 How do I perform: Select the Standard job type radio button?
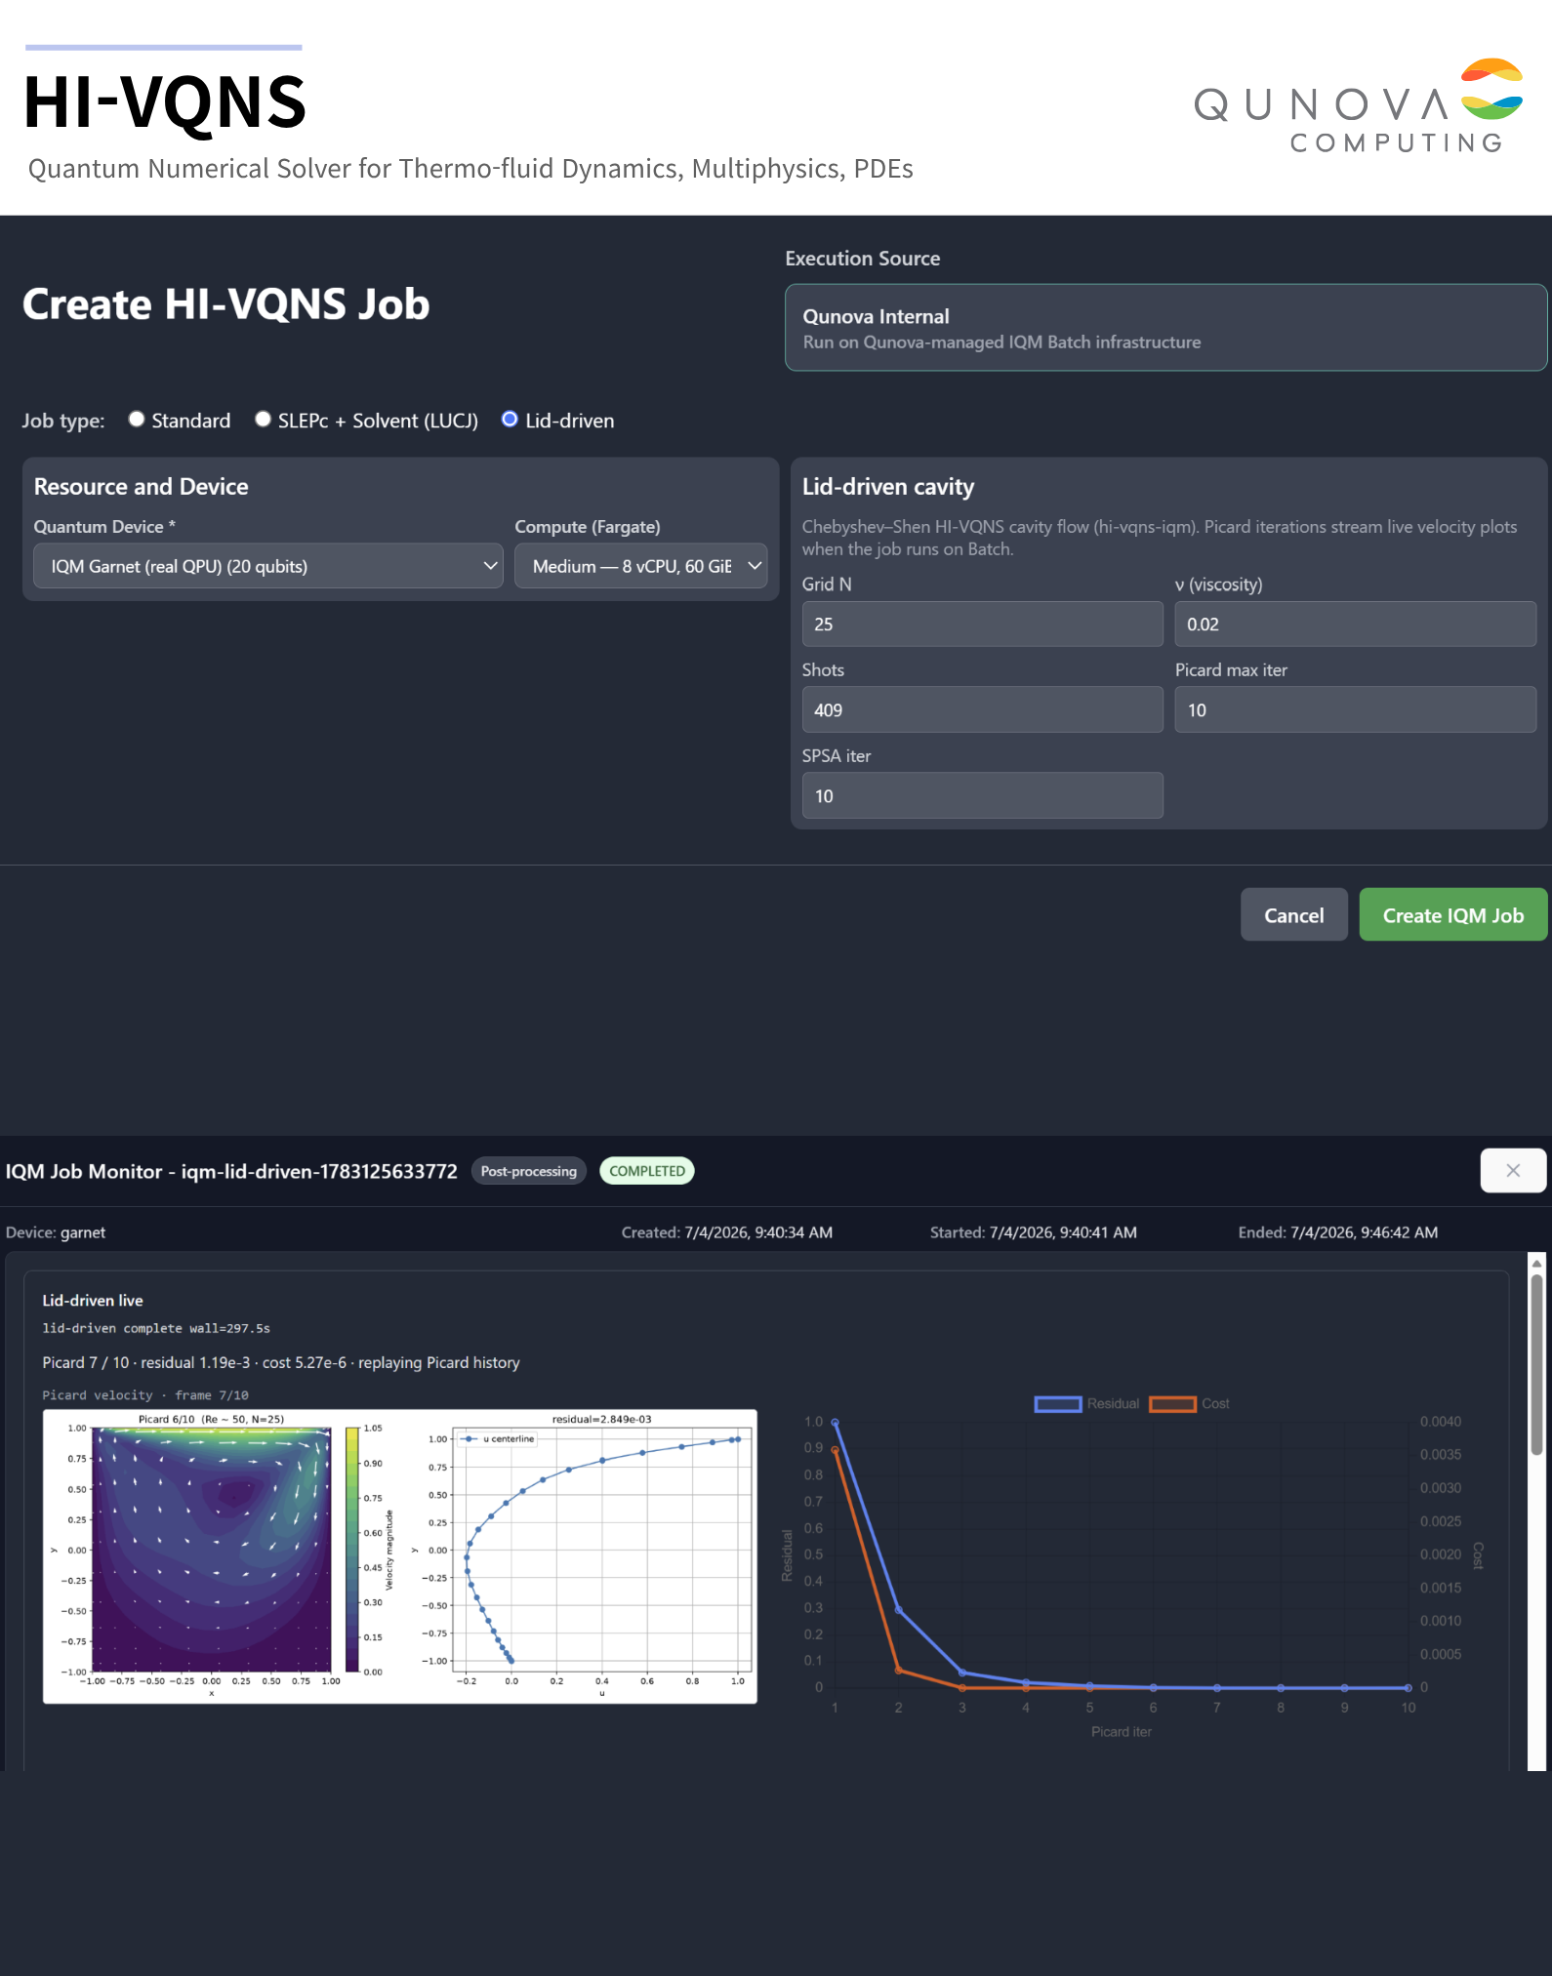(137, 420)
